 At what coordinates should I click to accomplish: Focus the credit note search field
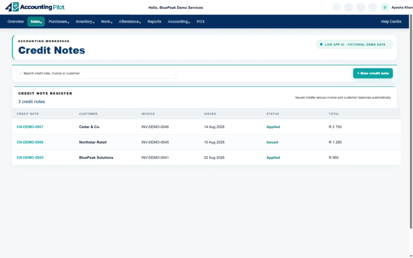[96, 73]
